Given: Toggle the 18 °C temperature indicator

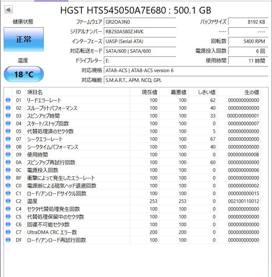Looking at the screenshot, I should [x=23, y=74].
